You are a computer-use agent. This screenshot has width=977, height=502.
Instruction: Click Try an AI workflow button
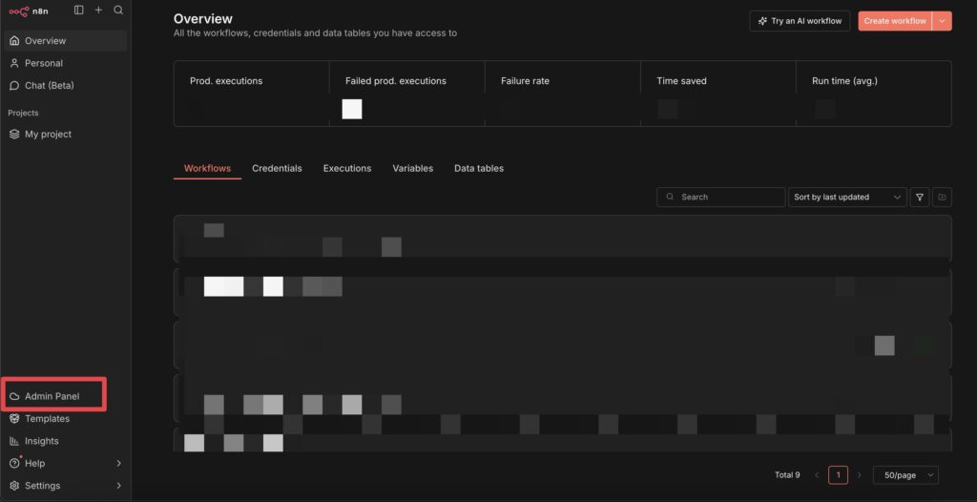pyautogui.click(x=800, y=21)
